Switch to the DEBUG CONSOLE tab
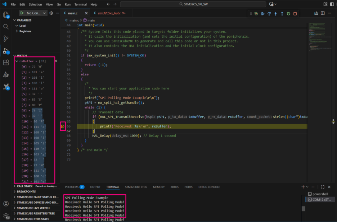The image size is (337, 222). (x=209, y=187)
